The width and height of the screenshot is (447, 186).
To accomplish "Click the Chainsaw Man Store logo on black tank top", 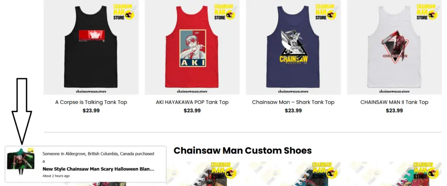I will (x=125, y=12).
